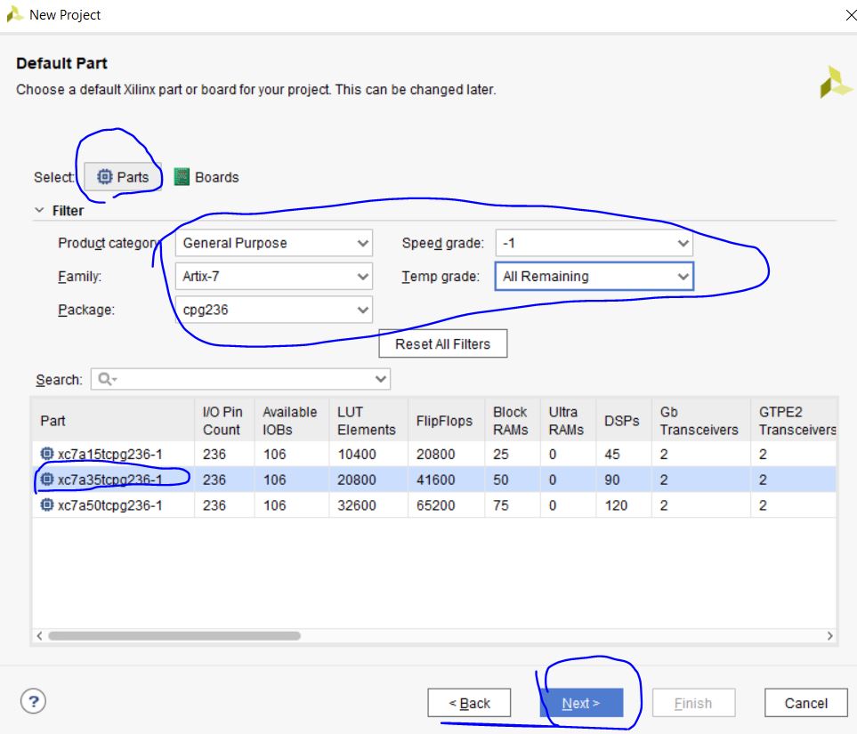The height and width of the screenshot is (734, 857).
Task: Click the help question mark icon
Action: coord(33,702)
